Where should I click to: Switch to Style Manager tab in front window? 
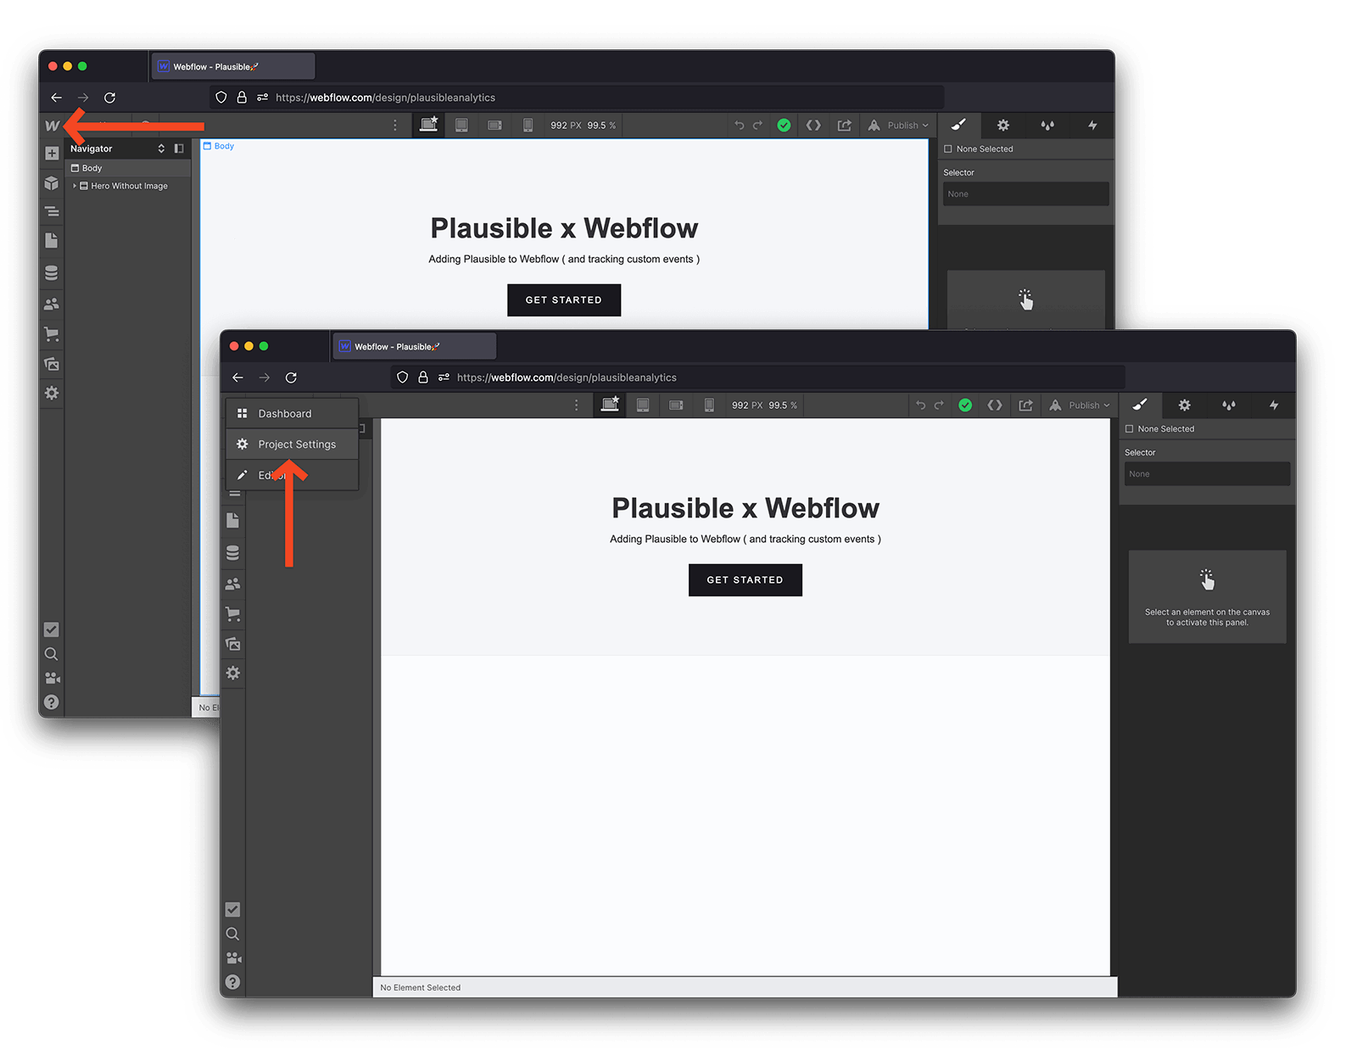(1229, 405)
